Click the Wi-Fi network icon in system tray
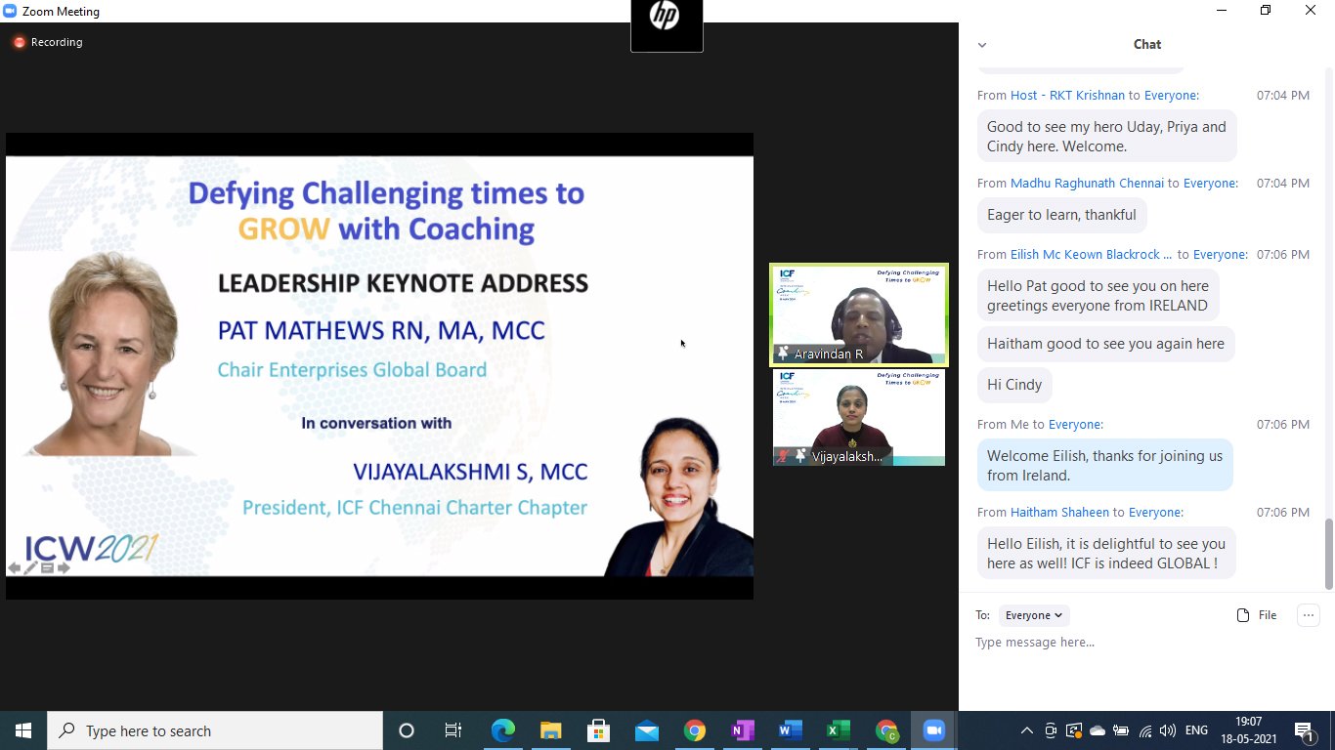Screen dimensions: 1335x750 [1144, 730]
